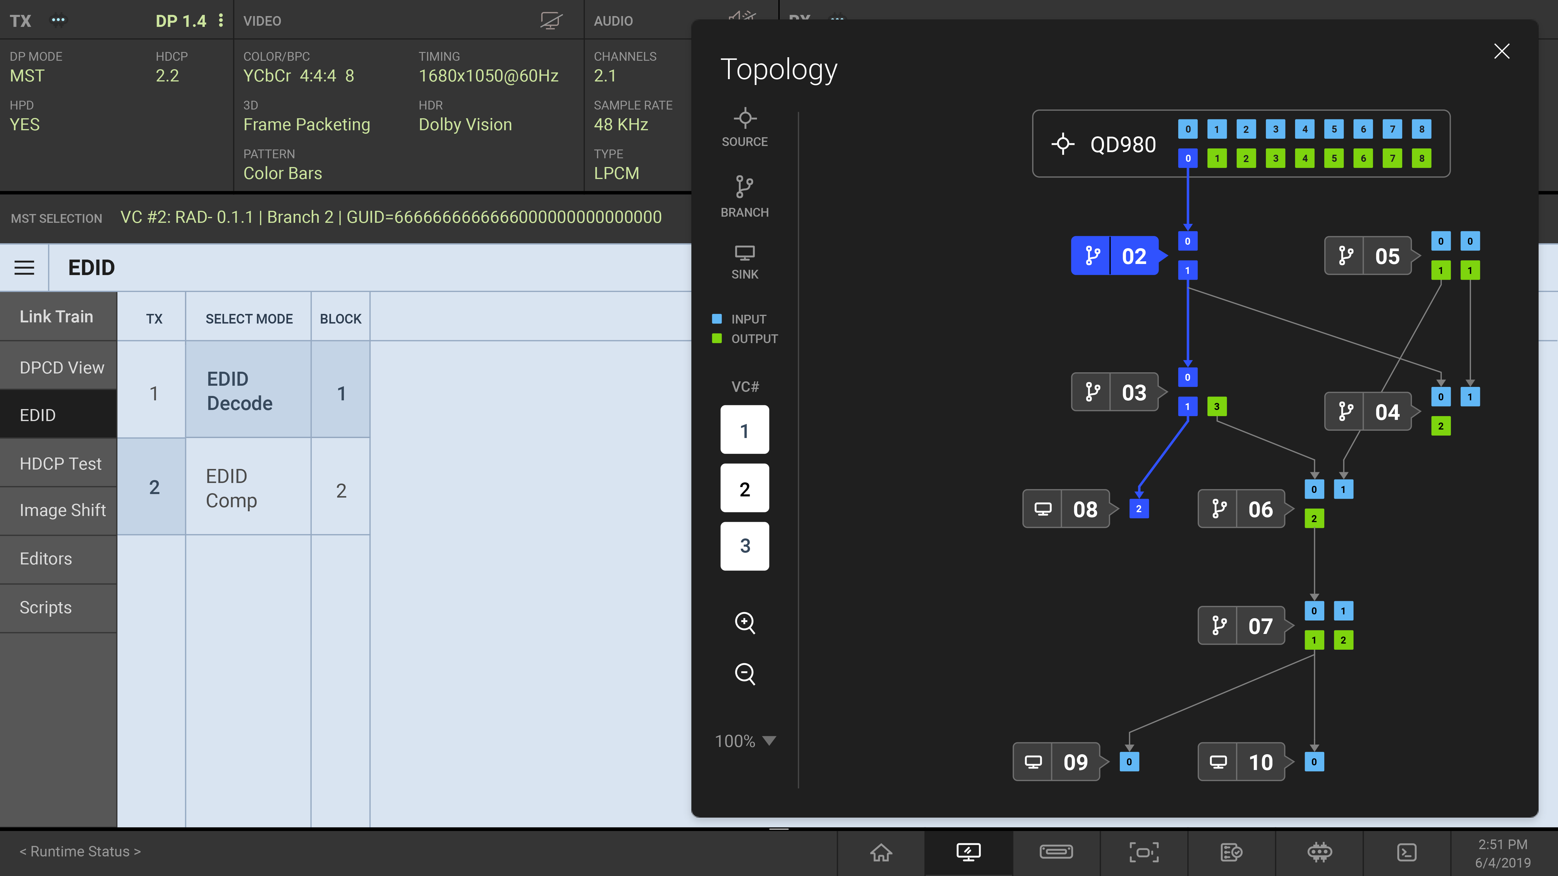
Task: Select virtual channel 3
Action: [744, 546]
